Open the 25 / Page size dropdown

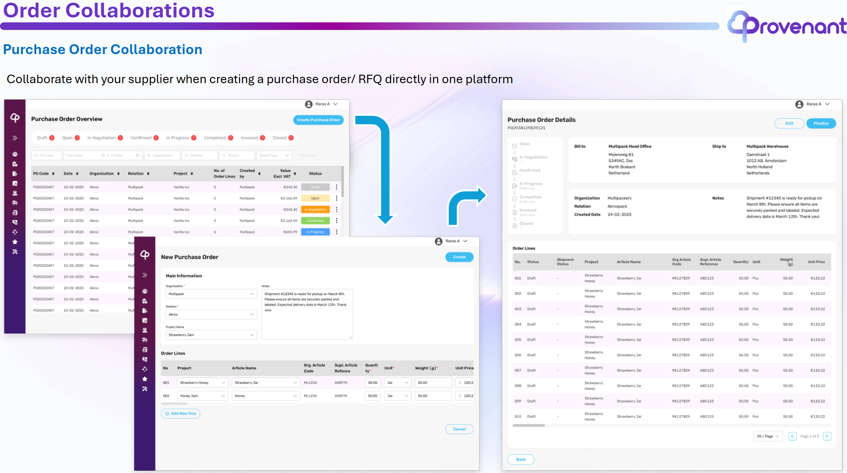tap(768, 436)
